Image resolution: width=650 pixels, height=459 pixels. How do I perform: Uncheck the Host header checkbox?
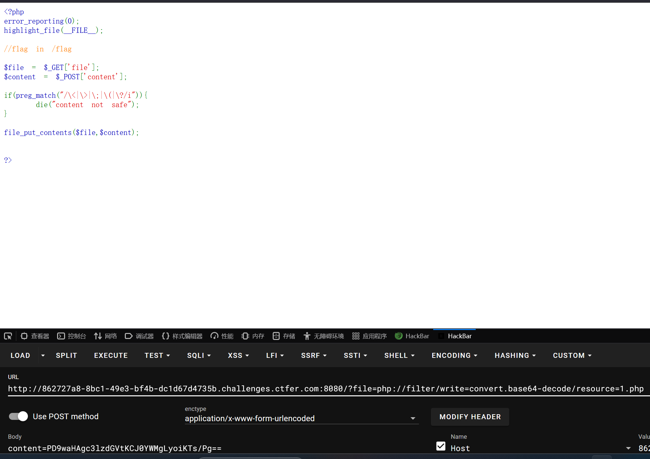[441, 446]
